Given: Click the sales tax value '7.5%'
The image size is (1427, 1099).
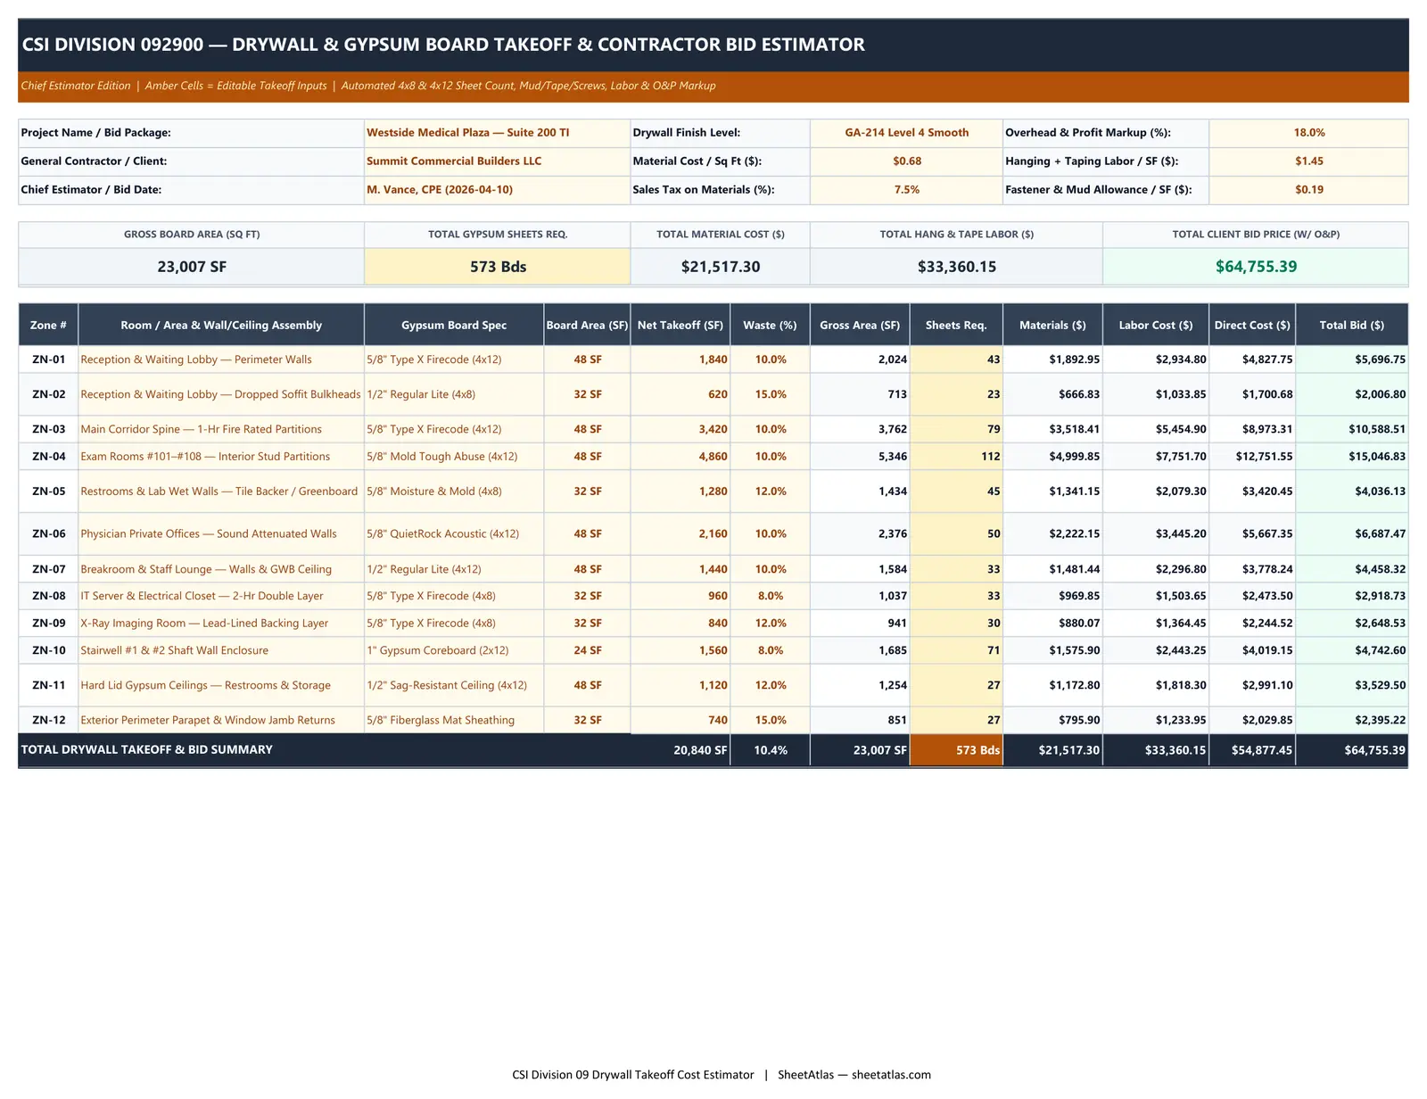Looking at the screenshot, I should tap(906, 190).
